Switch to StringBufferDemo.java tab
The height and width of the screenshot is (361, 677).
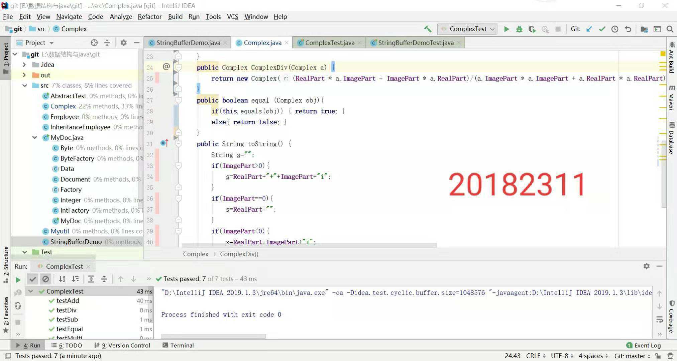[188, 43]
